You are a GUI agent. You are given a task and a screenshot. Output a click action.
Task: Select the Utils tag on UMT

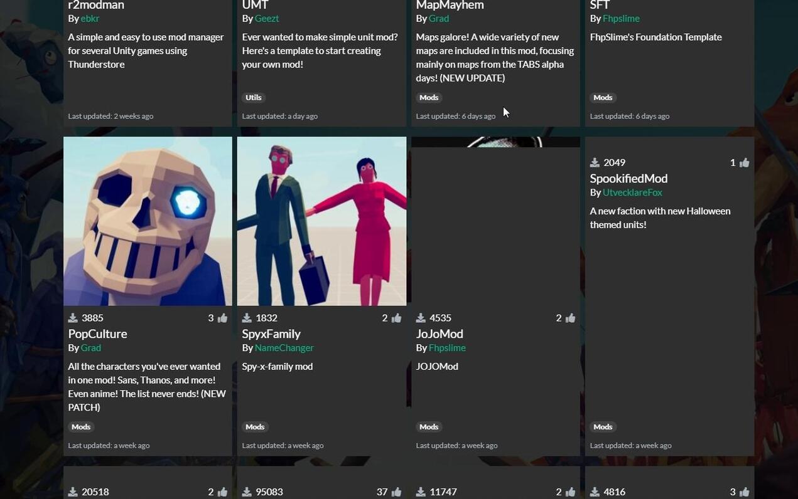[254, 98]
